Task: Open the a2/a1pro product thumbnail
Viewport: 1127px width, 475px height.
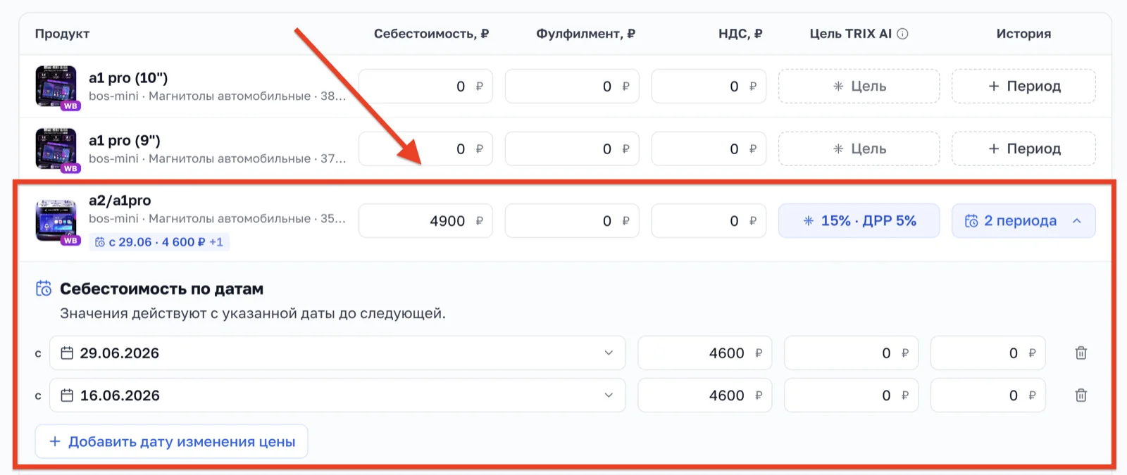Action: click(x=56, y=221)
